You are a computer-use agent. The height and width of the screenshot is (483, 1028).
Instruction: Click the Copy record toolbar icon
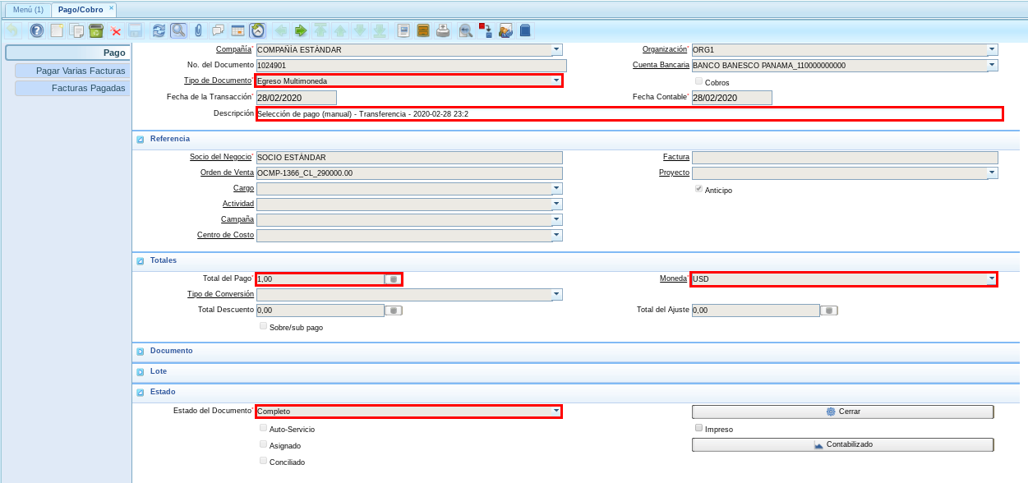[76, 30]
